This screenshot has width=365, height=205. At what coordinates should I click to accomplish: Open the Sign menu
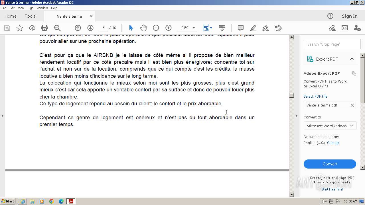tap(31, 8)
